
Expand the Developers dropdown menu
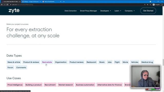[x=106, y=11]
